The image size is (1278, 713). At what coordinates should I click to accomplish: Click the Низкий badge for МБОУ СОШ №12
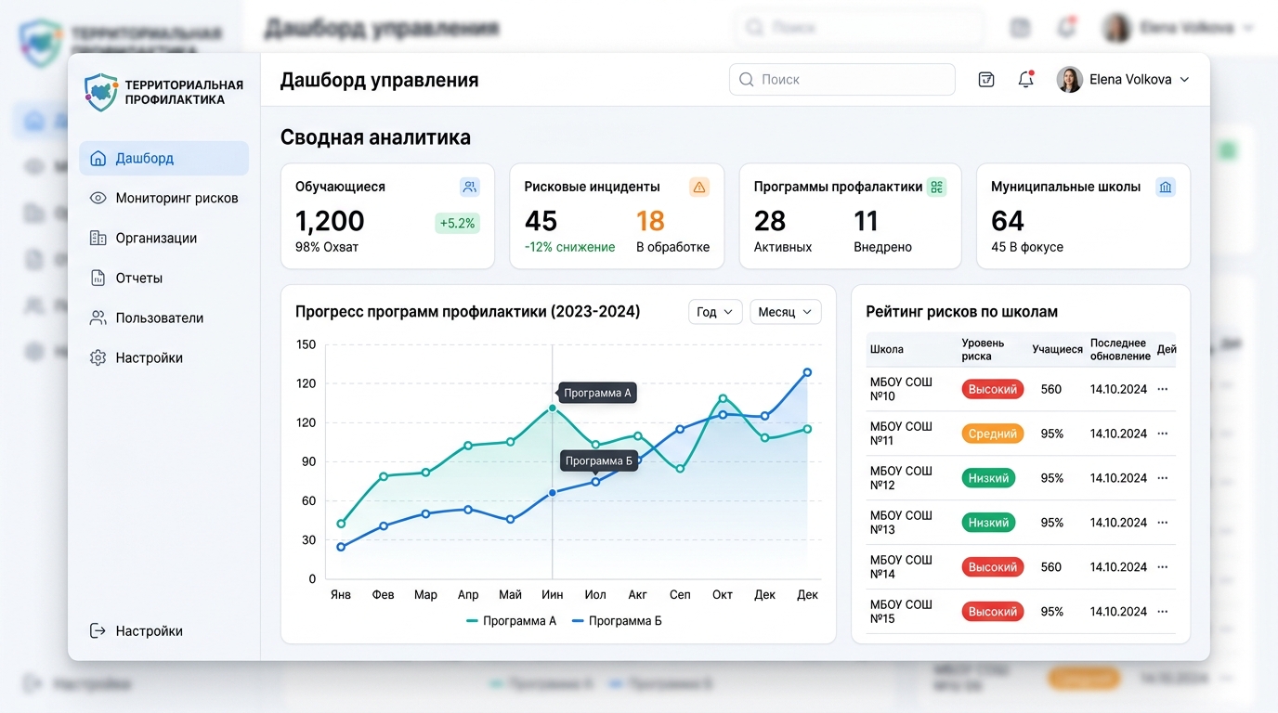(x=989, y=478)
